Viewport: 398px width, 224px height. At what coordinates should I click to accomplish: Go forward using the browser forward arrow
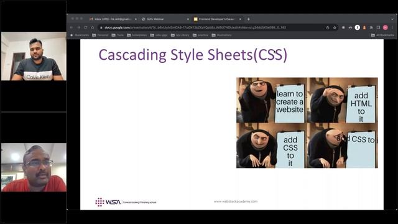pyautogui.click(x=79, y=27)
